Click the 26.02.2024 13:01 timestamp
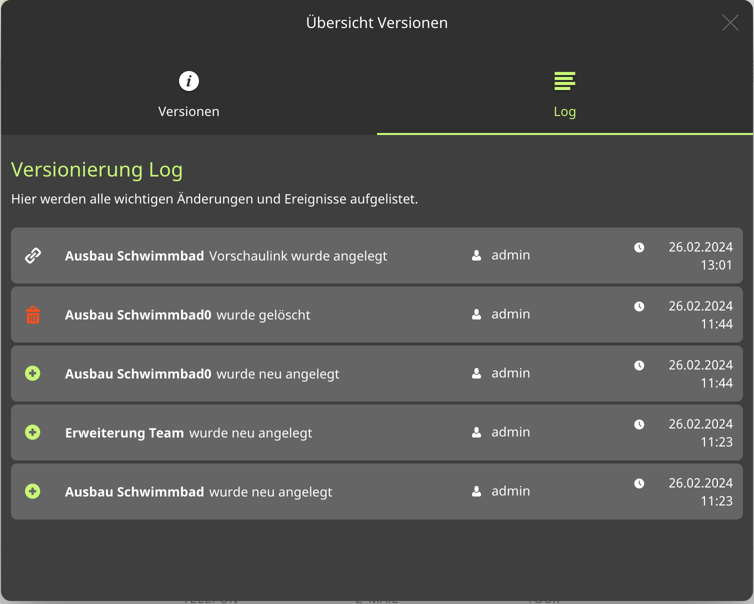754x604 pixels. point(700,256)
